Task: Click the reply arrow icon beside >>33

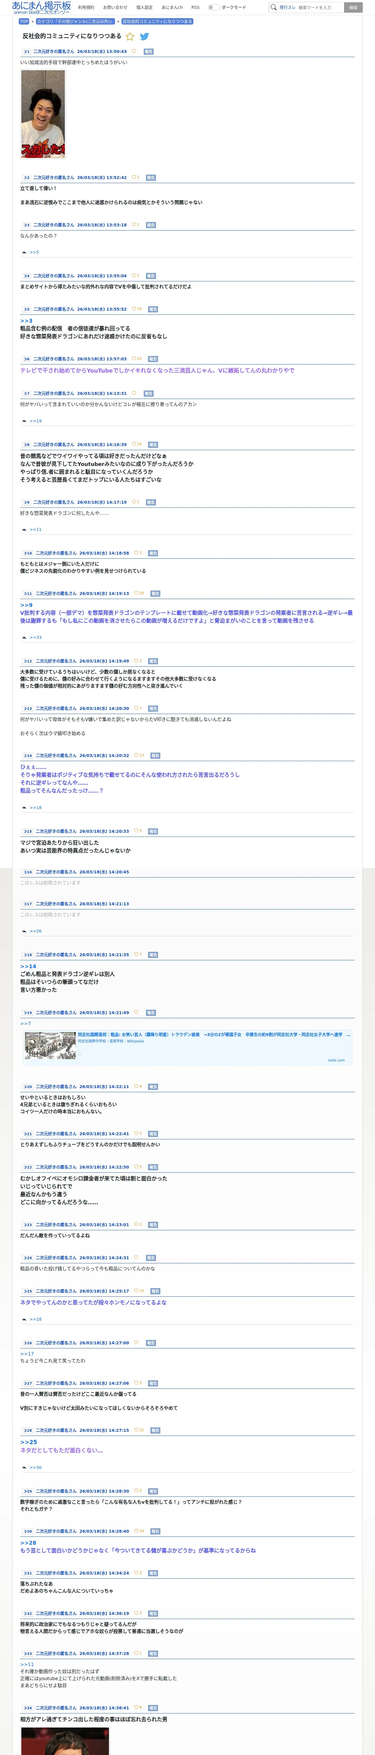Action: (x=25, y=638)
